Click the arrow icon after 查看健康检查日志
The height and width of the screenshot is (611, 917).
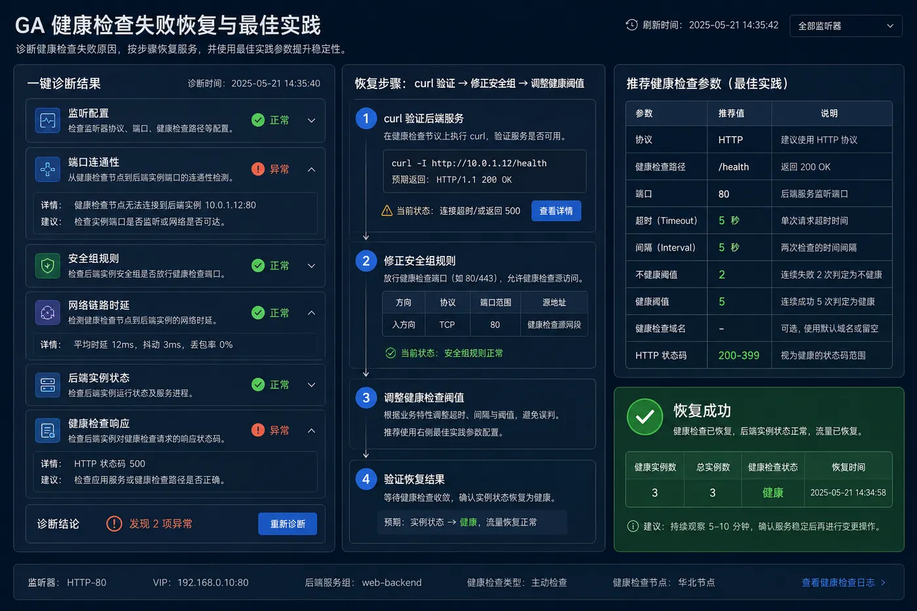[x=884, y=582]
